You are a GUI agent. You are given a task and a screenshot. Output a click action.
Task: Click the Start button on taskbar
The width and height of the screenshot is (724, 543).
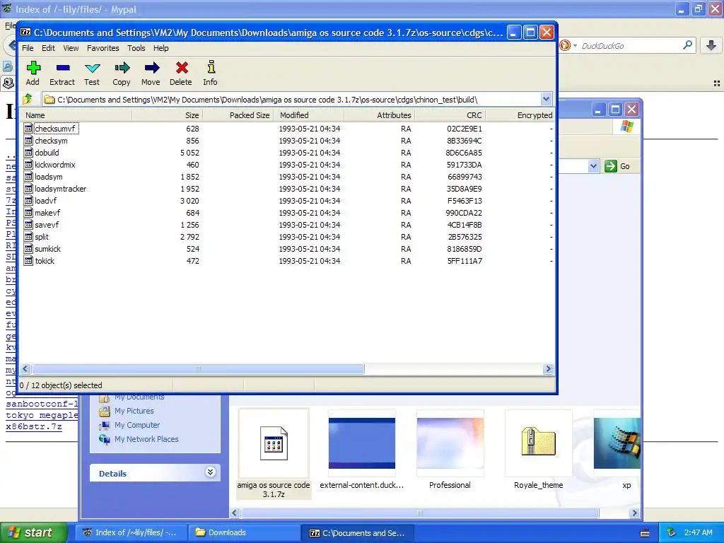point(33,532)
